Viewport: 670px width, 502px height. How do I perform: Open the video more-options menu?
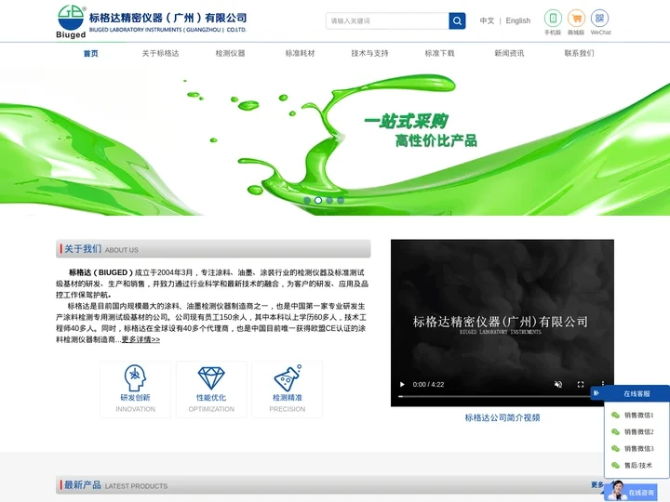(602, 384)
